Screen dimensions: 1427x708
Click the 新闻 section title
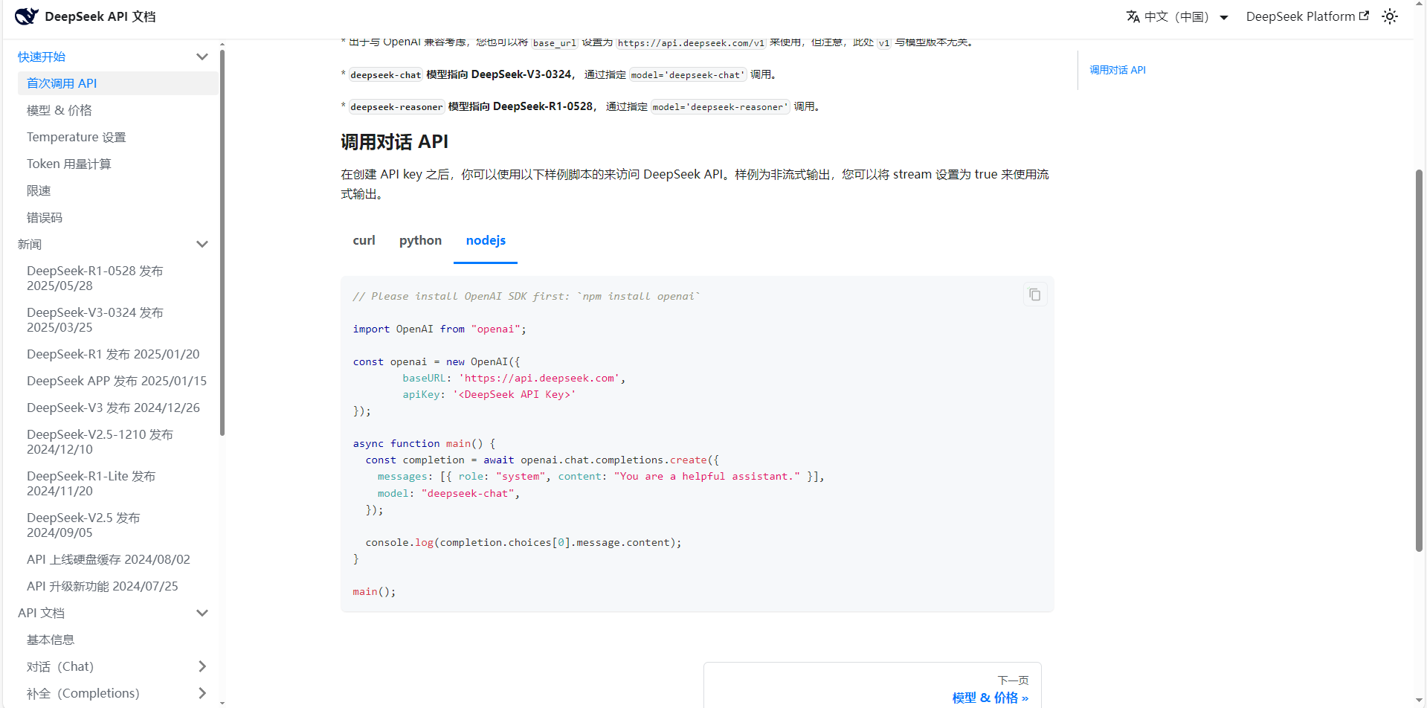click(x=30, y=244)
